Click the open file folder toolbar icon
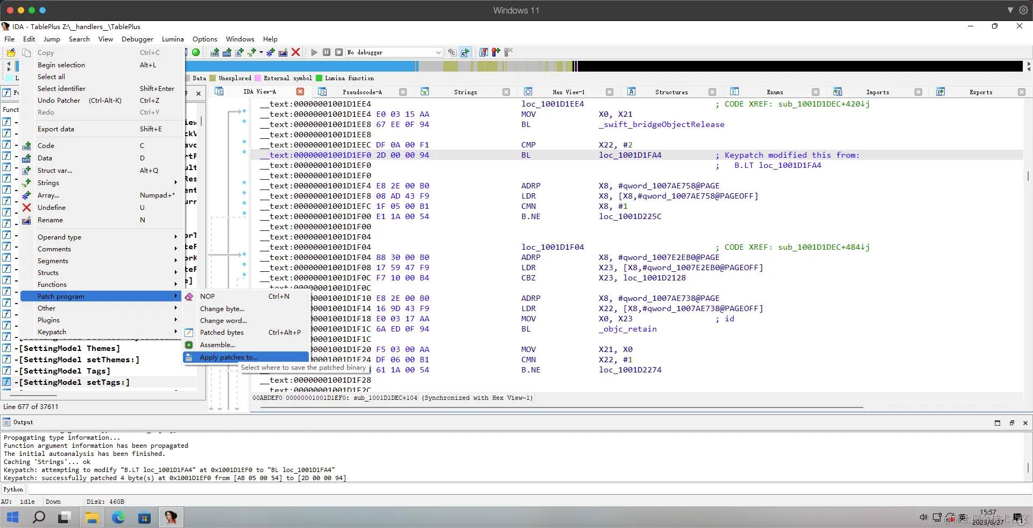This screenshot has width=1033, height=528. point(11,52)
